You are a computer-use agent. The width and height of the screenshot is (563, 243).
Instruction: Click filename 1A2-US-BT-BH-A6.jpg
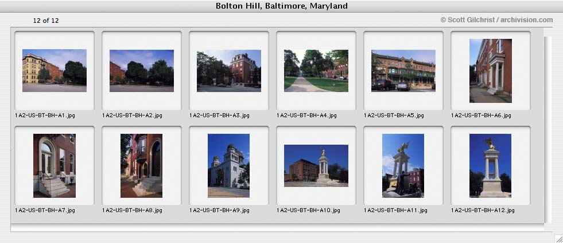tap(481, 115)
